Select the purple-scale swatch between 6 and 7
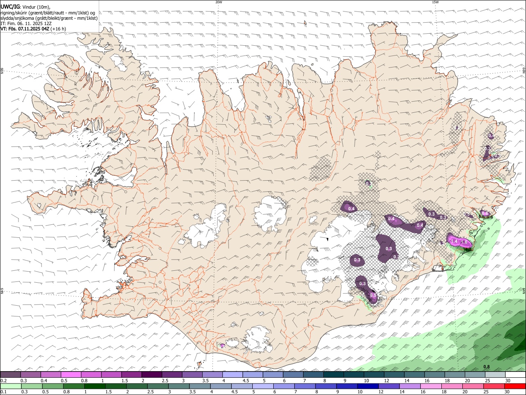Image resolution: width=526 pixels, height=395 pixels. [293, 375]
